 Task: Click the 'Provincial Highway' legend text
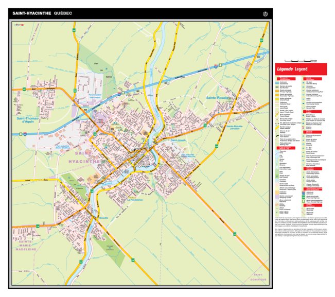[313, 198]
